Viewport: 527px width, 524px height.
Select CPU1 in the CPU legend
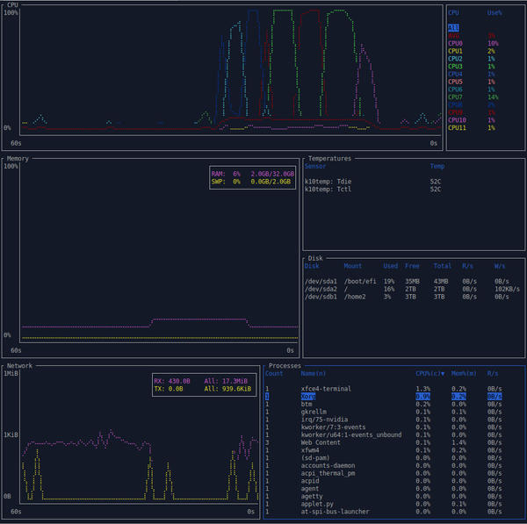pyautogui.click(x=472, y=51)
